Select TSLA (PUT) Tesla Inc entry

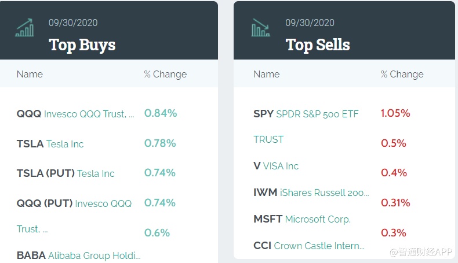tap(66, 173)
